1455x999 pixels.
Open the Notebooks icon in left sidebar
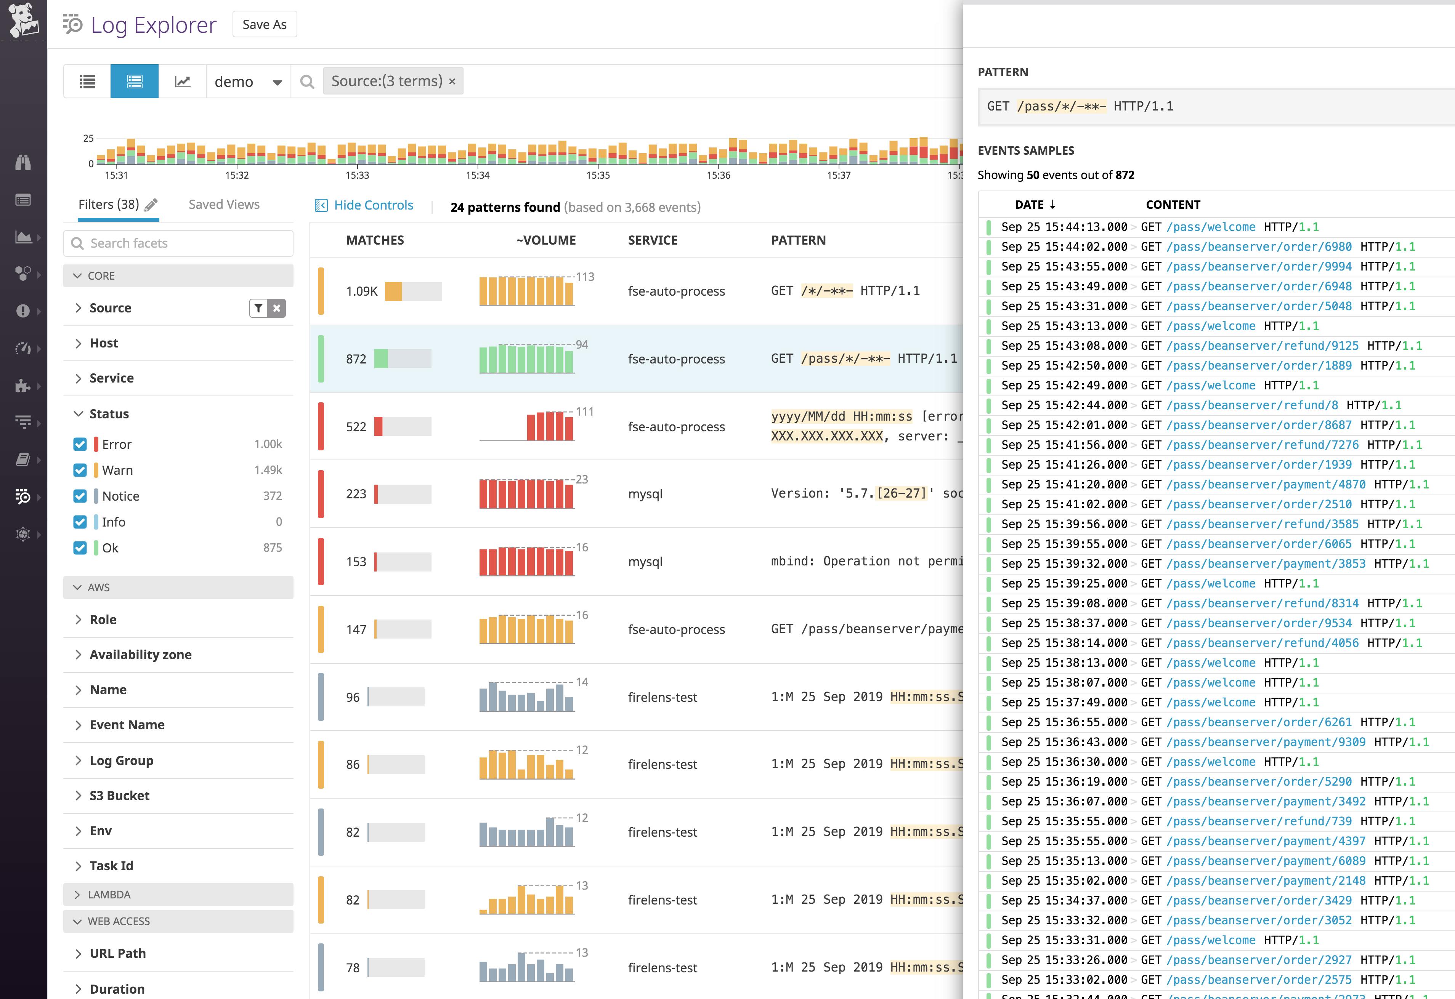coord(23,459)
